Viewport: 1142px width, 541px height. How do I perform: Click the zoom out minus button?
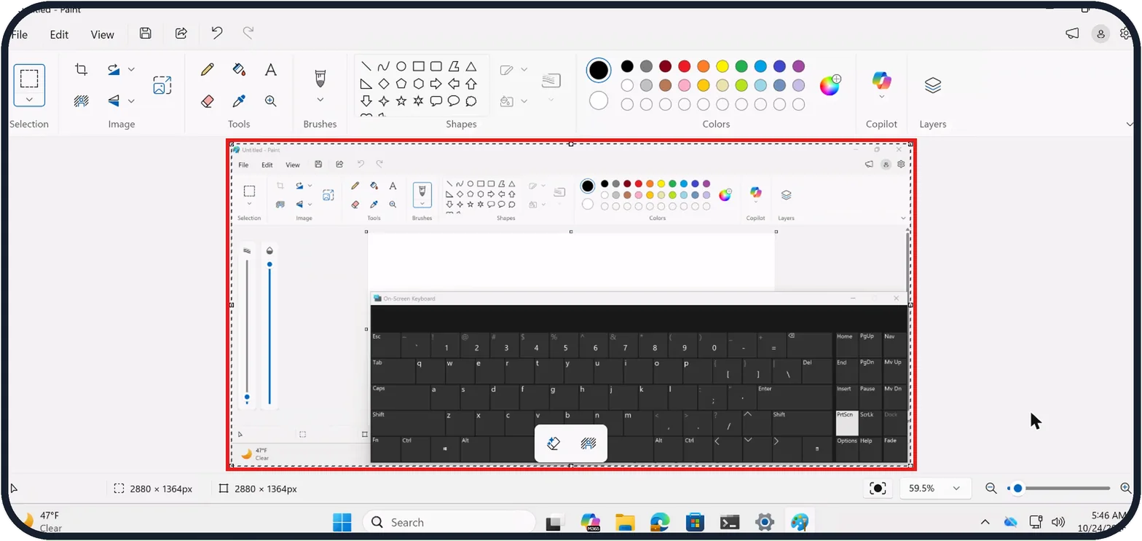click(991, 489)
